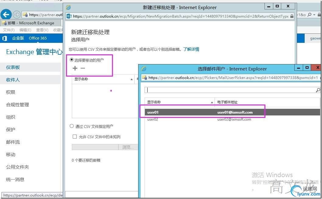Maximize the 选择邮件用户 window

[307, 68]
